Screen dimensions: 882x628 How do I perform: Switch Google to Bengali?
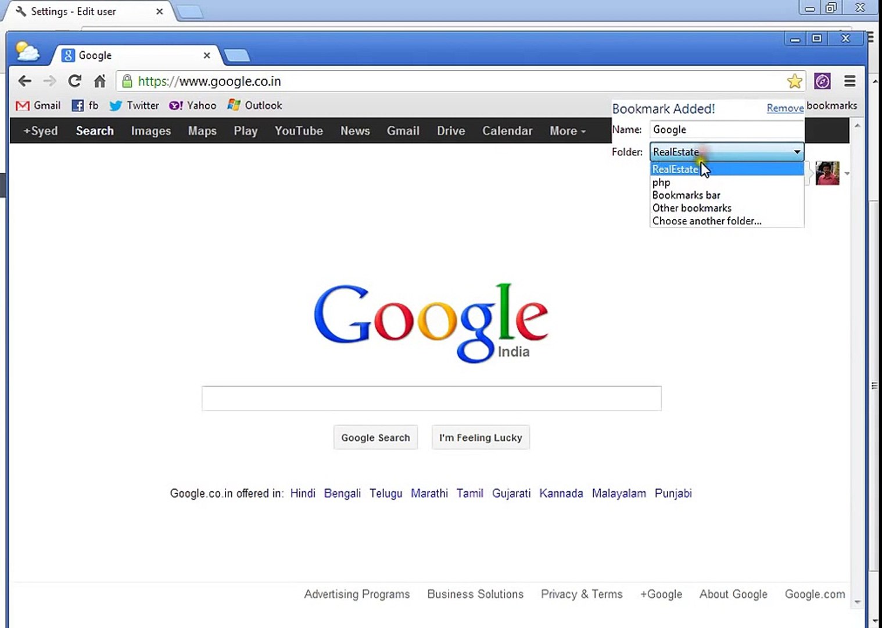click(x=342, y=493)
